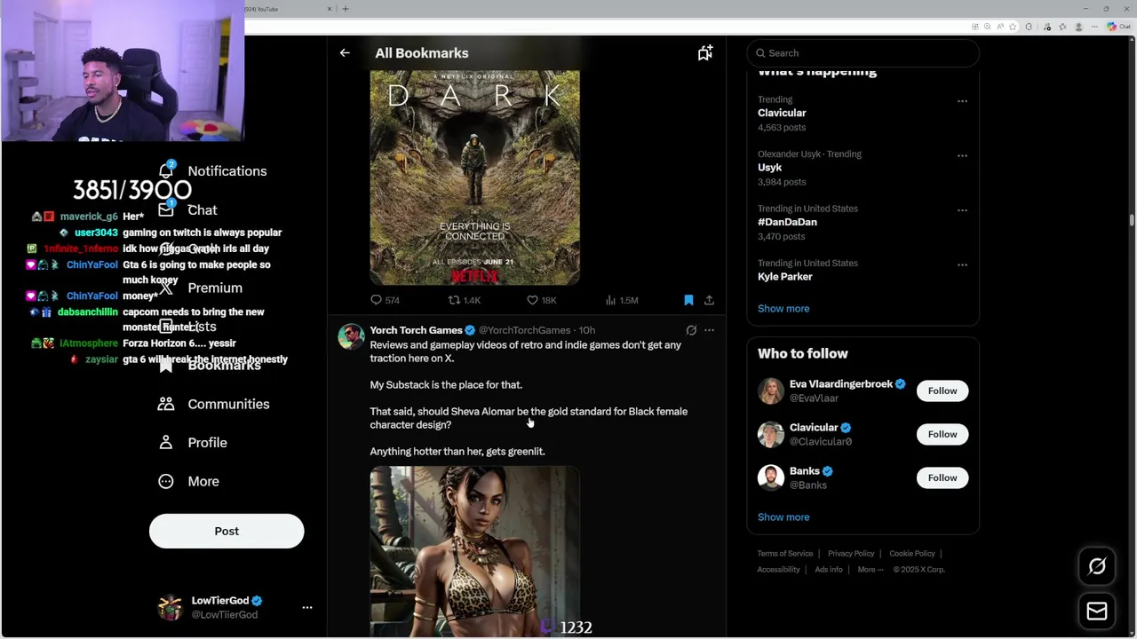This screenshot has height=639, width=1137.
Task: Open the browser Extensions icon
Action: [x=1029, y=27]
